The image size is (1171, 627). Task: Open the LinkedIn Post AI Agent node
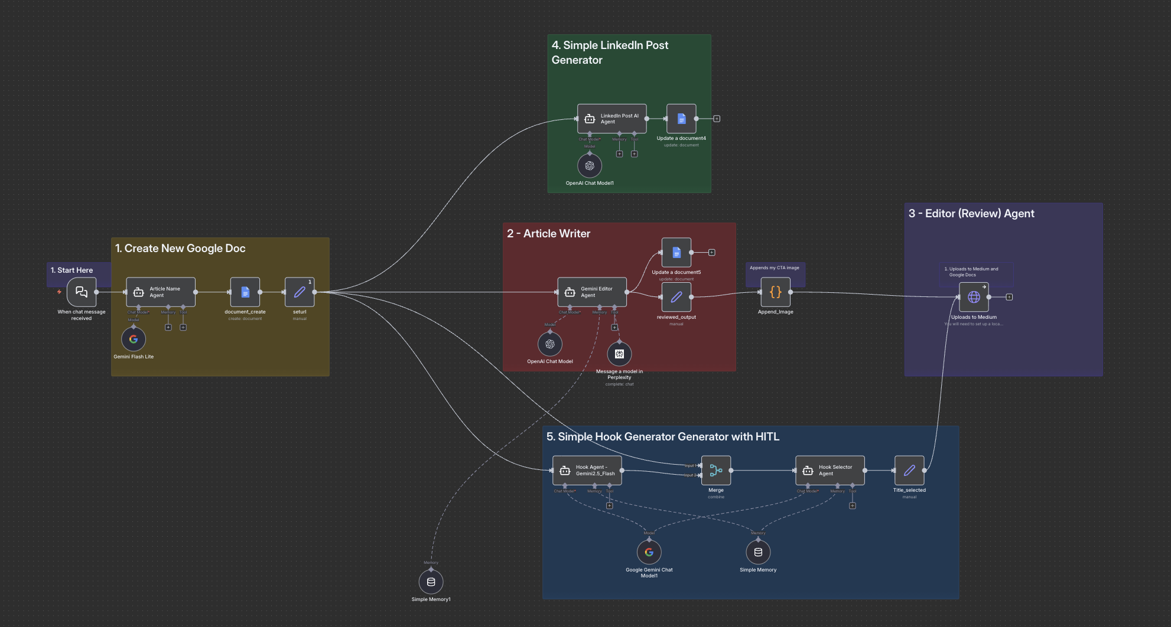coord(611,118)
